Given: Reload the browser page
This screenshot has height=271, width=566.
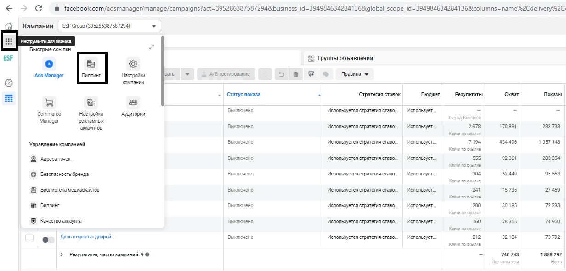Looking at the screenshot, I should (x=39, y=8).
